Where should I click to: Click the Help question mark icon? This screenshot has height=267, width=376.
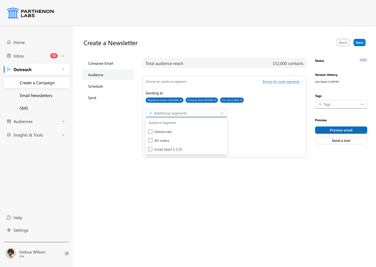[9, 217]
